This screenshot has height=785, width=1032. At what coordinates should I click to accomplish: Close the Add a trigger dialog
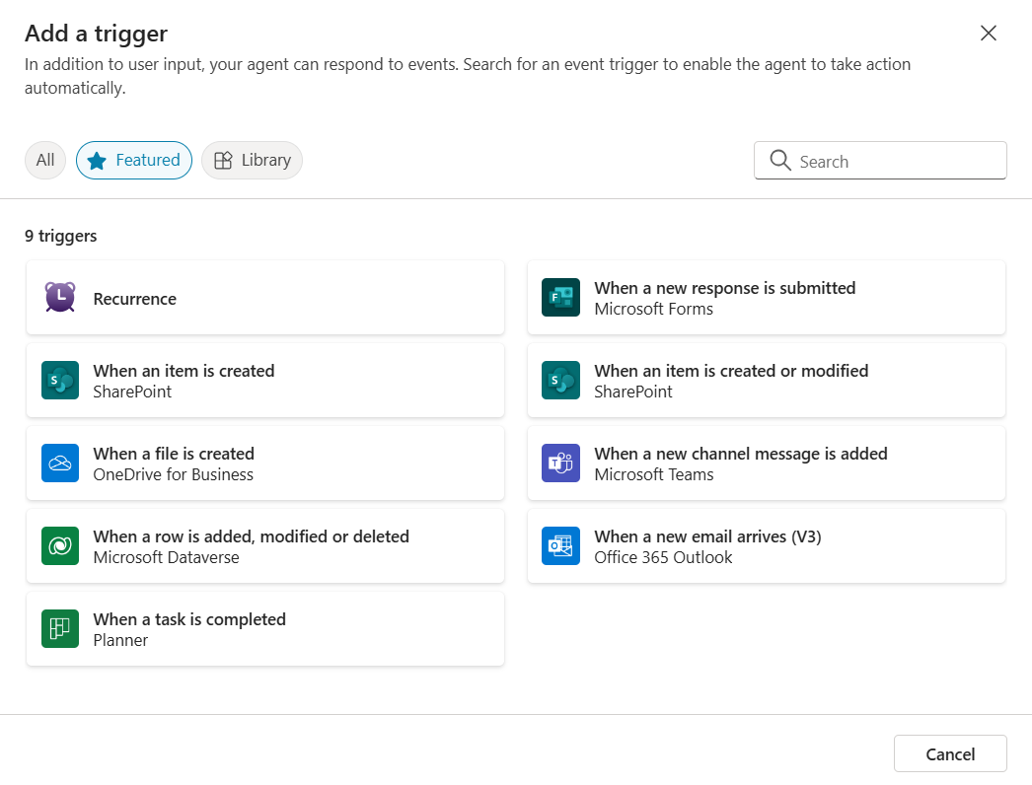988,33
